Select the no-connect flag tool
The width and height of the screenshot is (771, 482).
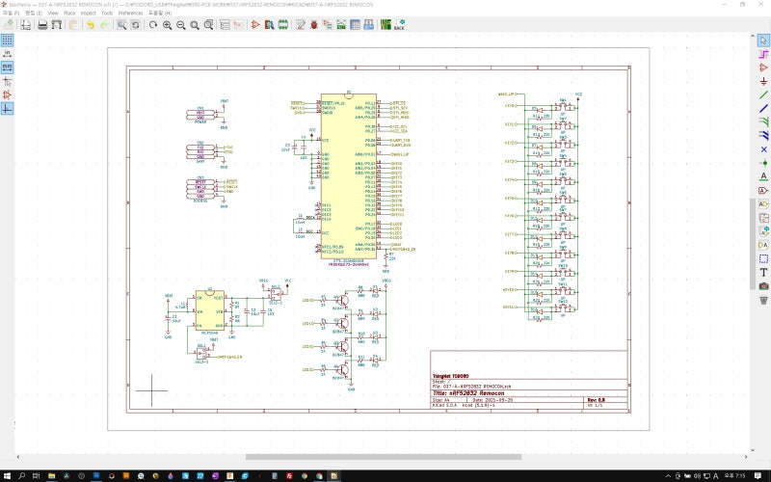pos(763,149)
